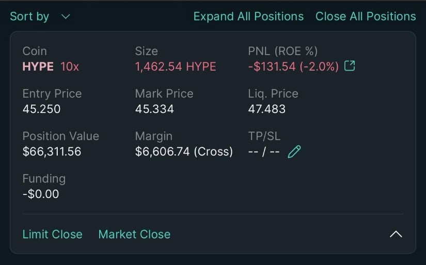Click the 1,462.54 HYPE size value
Image resolution: width=426 pixels, height=265 pixels.
point(176,67)
